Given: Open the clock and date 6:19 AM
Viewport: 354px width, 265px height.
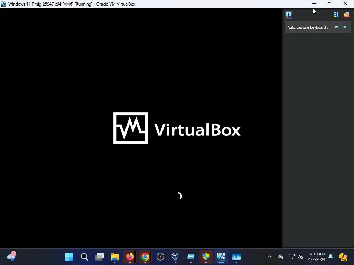Looking at the screenshot, I should coord(317,257).
